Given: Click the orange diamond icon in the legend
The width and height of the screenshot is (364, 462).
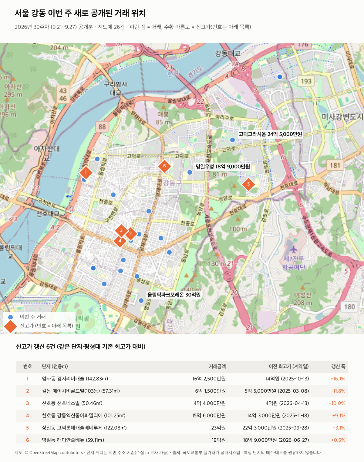Looking at the screenshot, I should point(11,326).
